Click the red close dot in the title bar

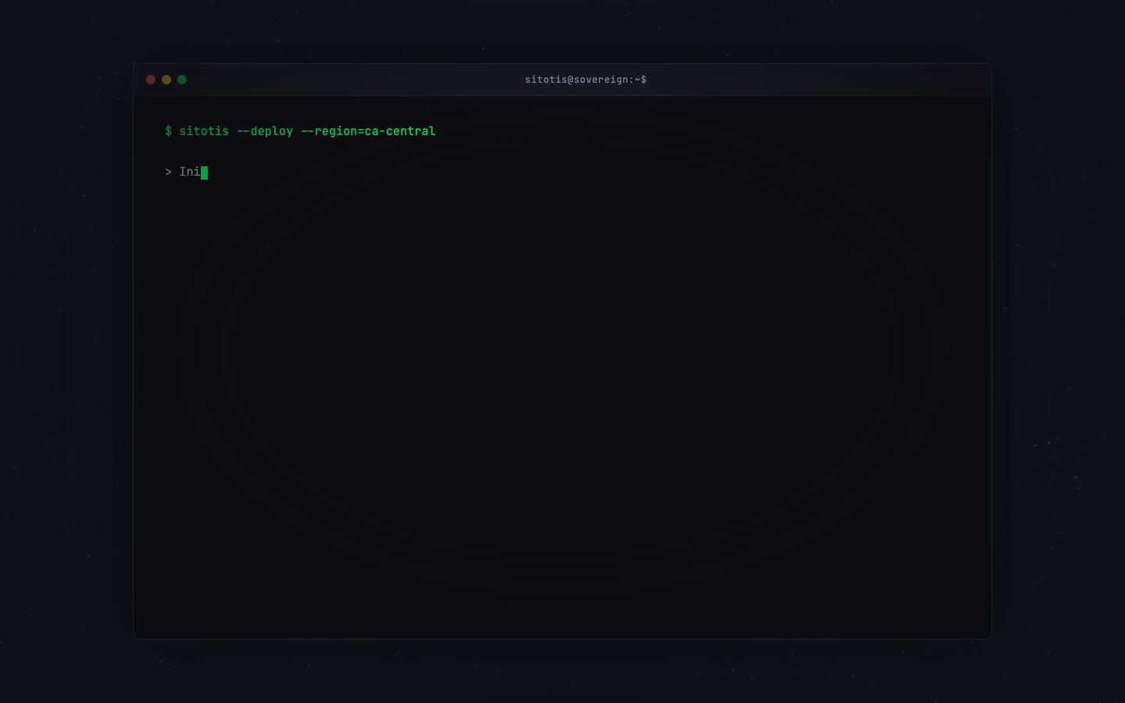[151, 80]
